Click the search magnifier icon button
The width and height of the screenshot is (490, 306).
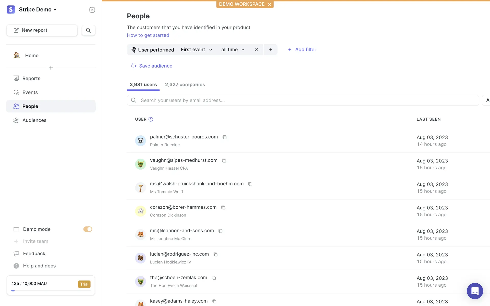tap(88, 30)
